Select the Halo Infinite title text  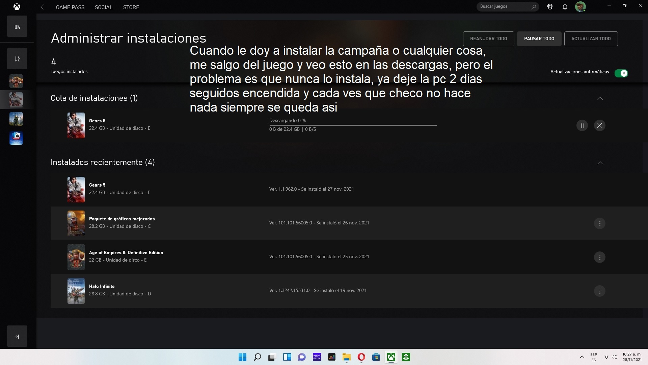pyautogui.click(x=102, y=286)
